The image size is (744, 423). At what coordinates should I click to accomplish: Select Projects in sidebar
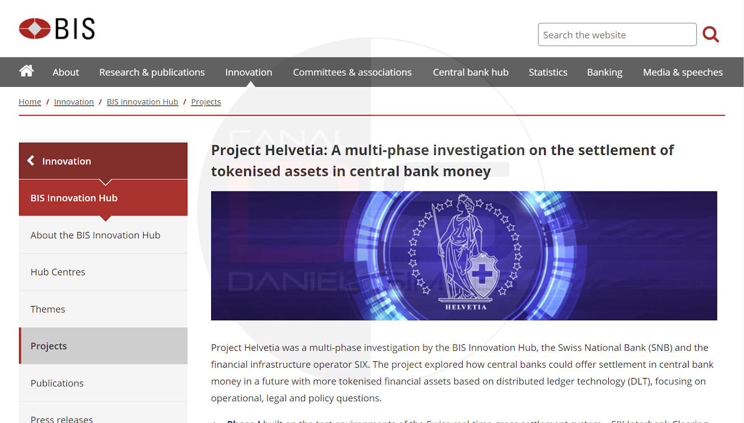coord(103,346)
